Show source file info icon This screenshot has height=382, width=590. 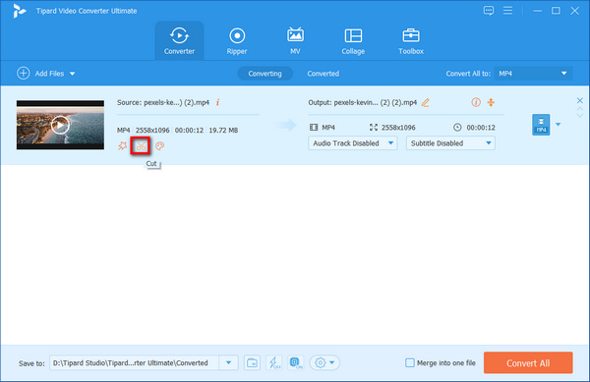(x=217, y=102)
